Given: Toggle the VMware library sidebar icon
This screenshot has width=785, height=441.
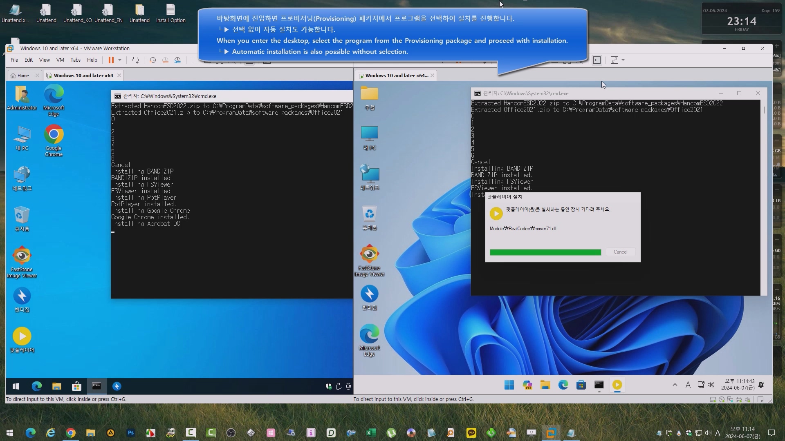Looking at the screenshot, I should click(x=195, y=60).
